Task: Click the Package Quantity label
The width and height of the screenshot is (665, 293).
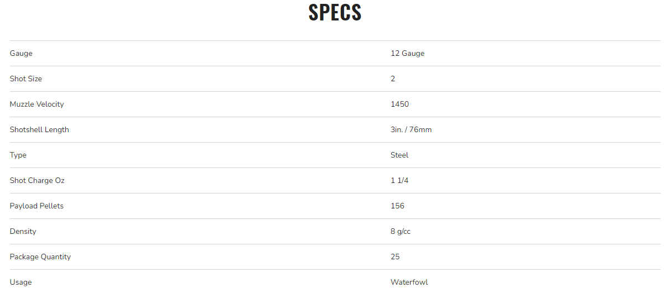Action: point(40,257)
